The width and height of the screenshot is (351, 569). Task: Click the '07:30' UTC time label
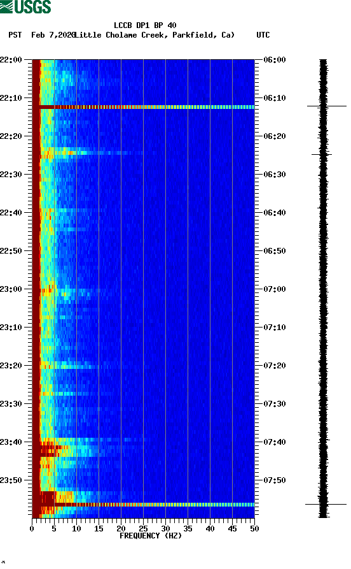[x=275, y=404]
